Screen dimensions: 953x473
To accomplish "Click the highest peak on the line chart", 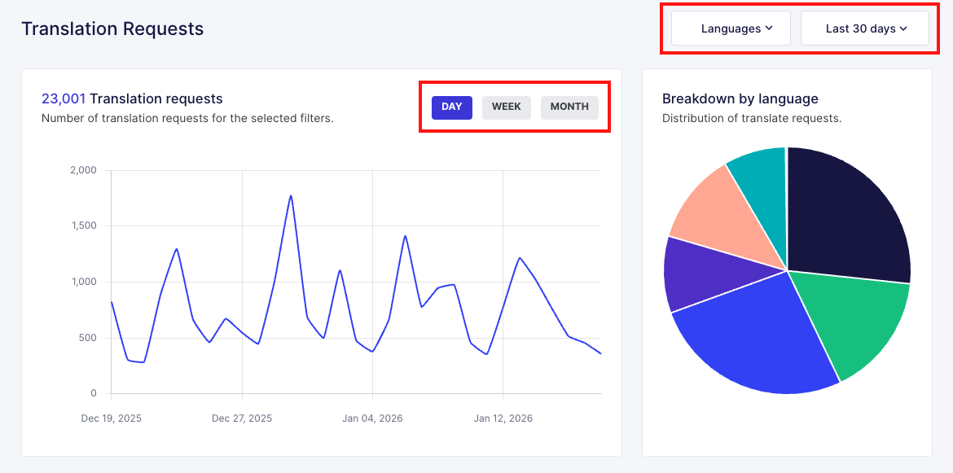I will 291,195.
